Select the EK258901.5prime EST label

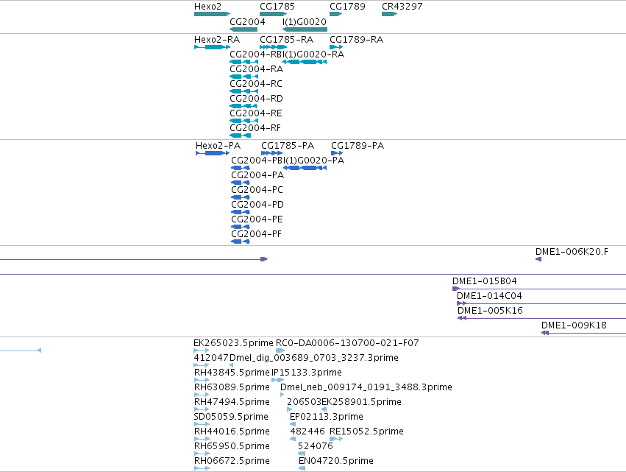point(361,403)
